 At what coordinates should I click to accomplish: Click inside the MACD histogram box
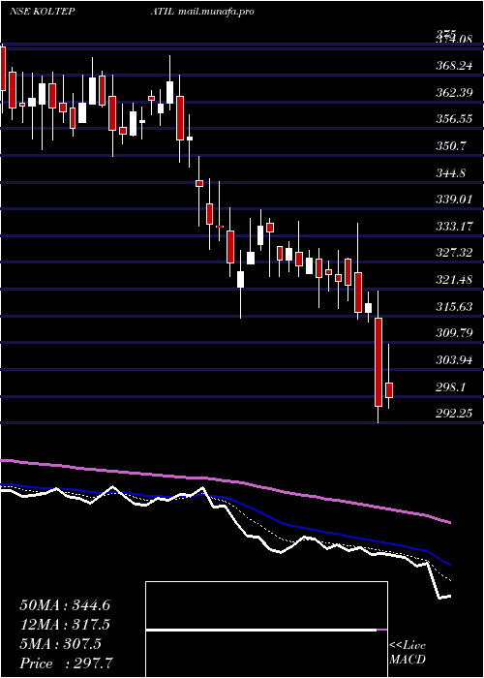266,630
